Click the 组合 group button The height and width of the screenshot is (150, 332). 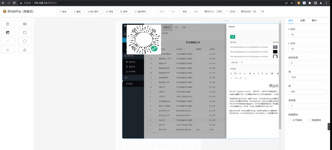(162, 12)
